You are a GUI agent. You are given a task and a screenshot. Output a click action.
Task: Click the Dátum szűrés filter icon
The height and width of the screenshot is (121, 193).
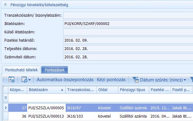[x=136, y=80]
